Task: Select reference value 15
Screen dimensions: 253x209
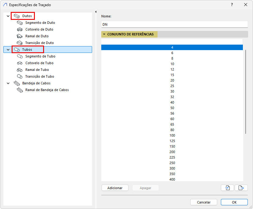Action: click(172, 75)
